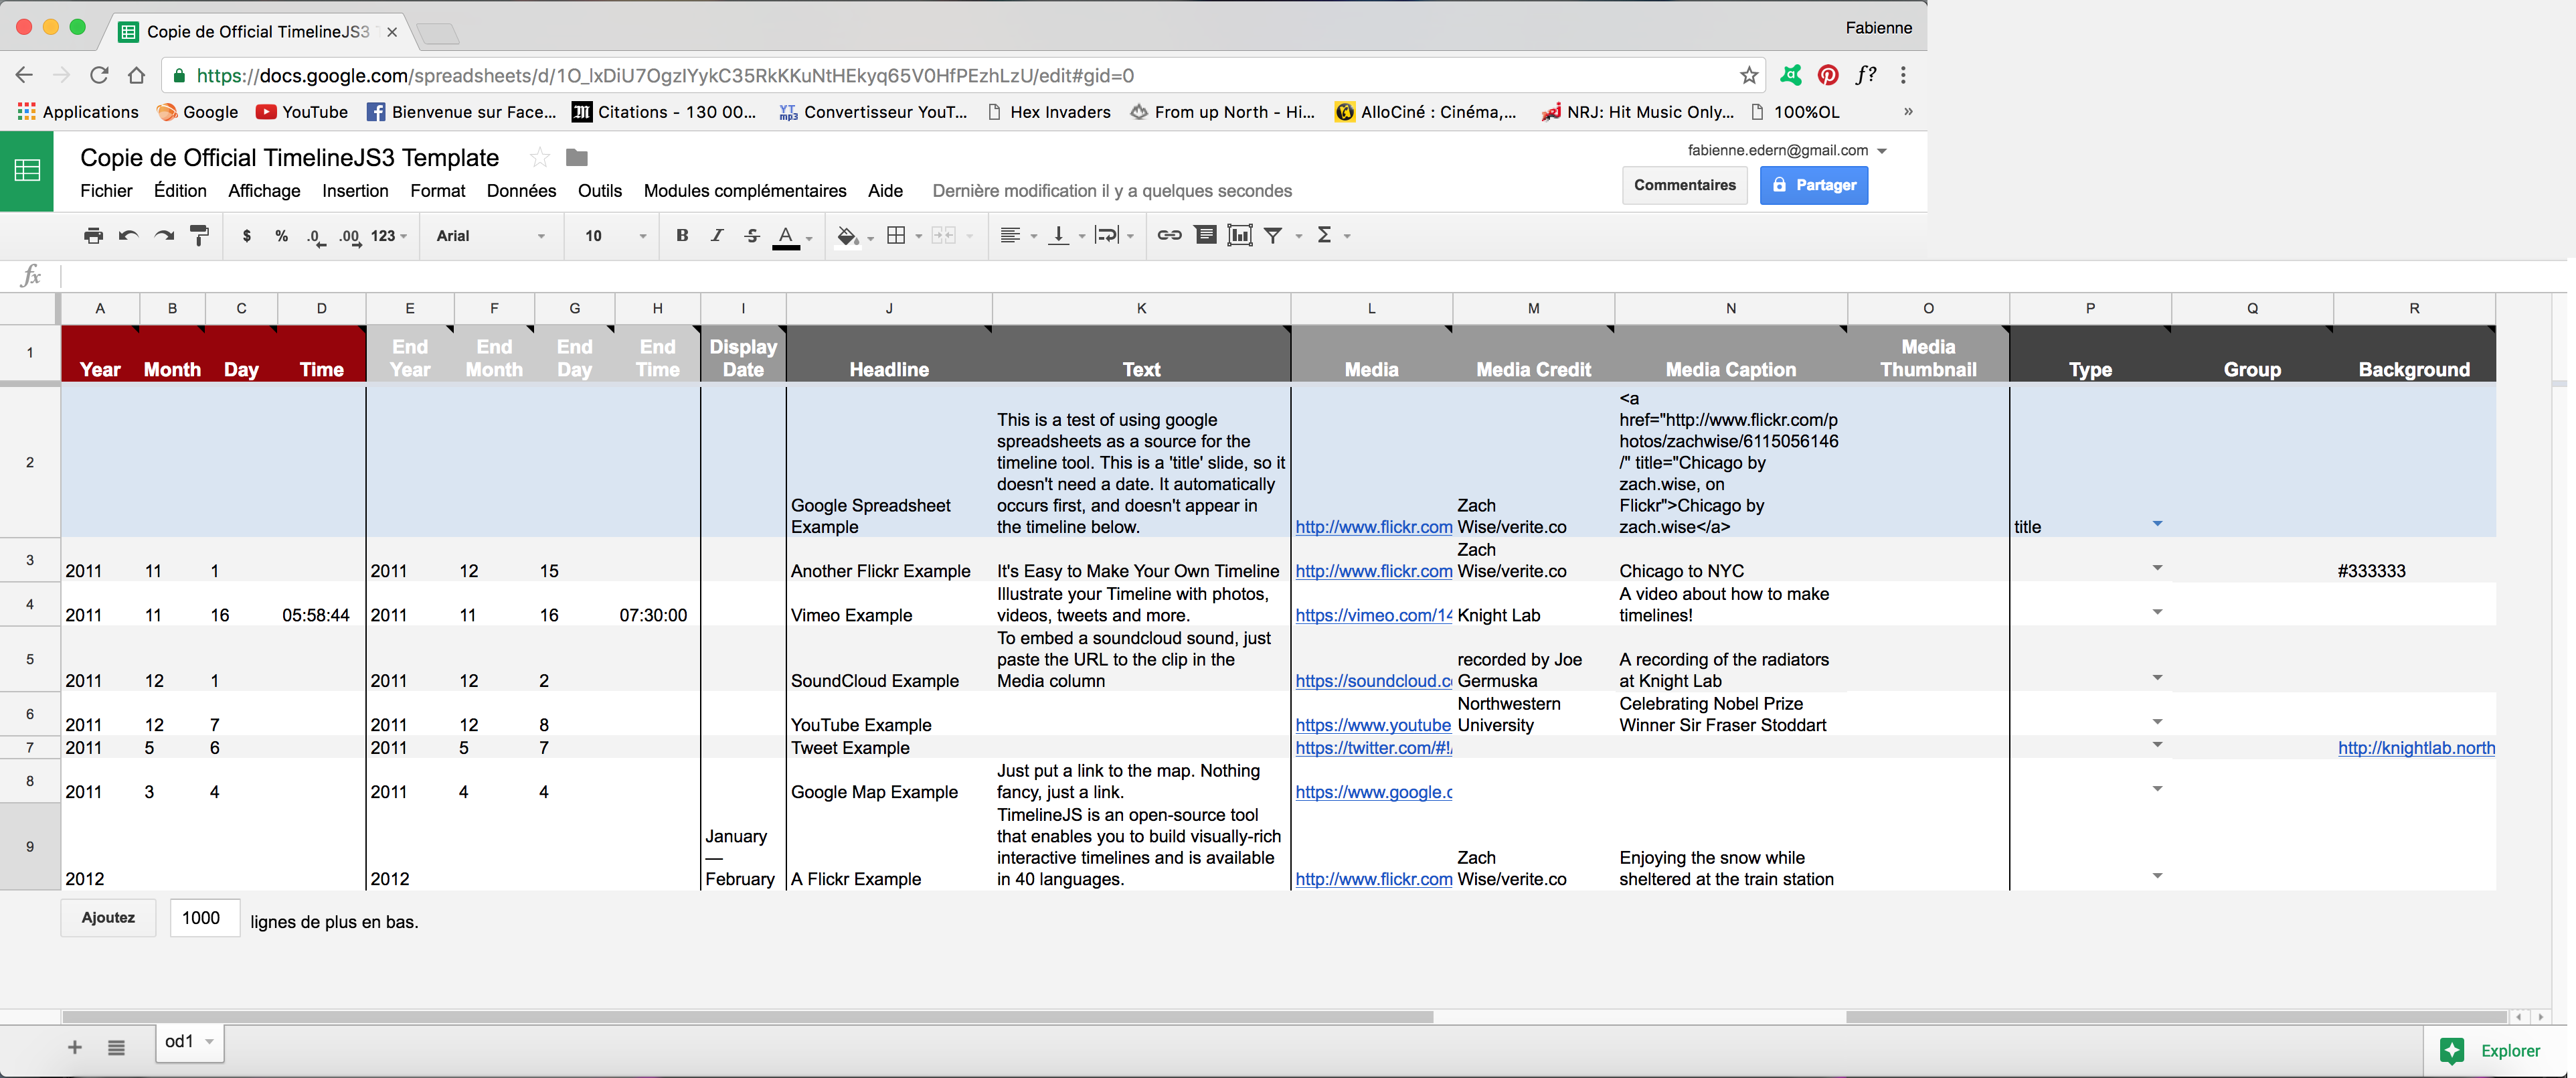The image size is (2576, 1078).
Task: Click the 1000 rows input field
Action: pos(204,917)
